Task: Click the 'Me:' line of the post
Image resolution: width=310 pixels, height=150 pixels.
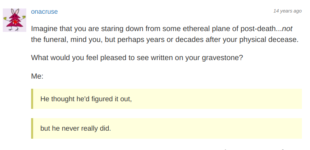Action: click(x=37, y=76)
